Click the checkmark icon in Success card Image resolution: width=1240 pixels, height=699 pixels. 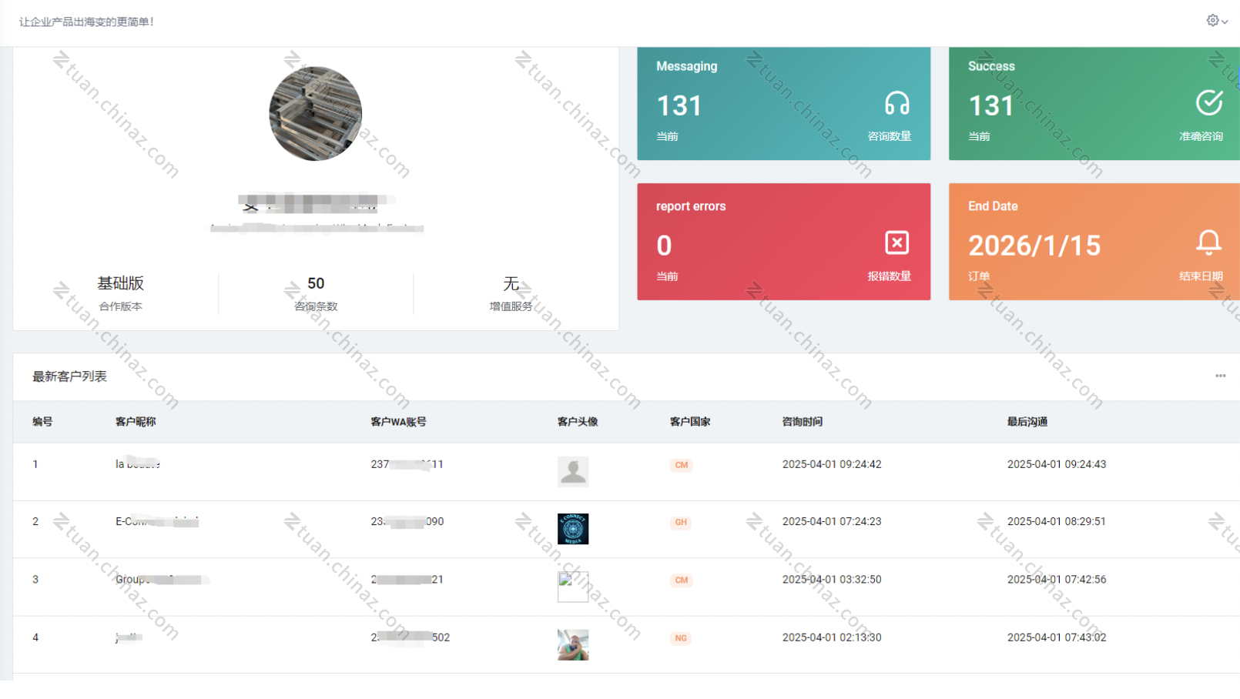tap(1208, 102)
